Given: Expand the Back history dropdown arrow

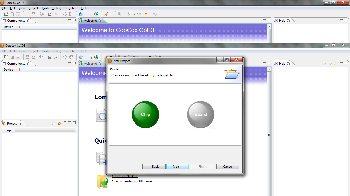Looking at the screenshot, I should pos(150,14).
